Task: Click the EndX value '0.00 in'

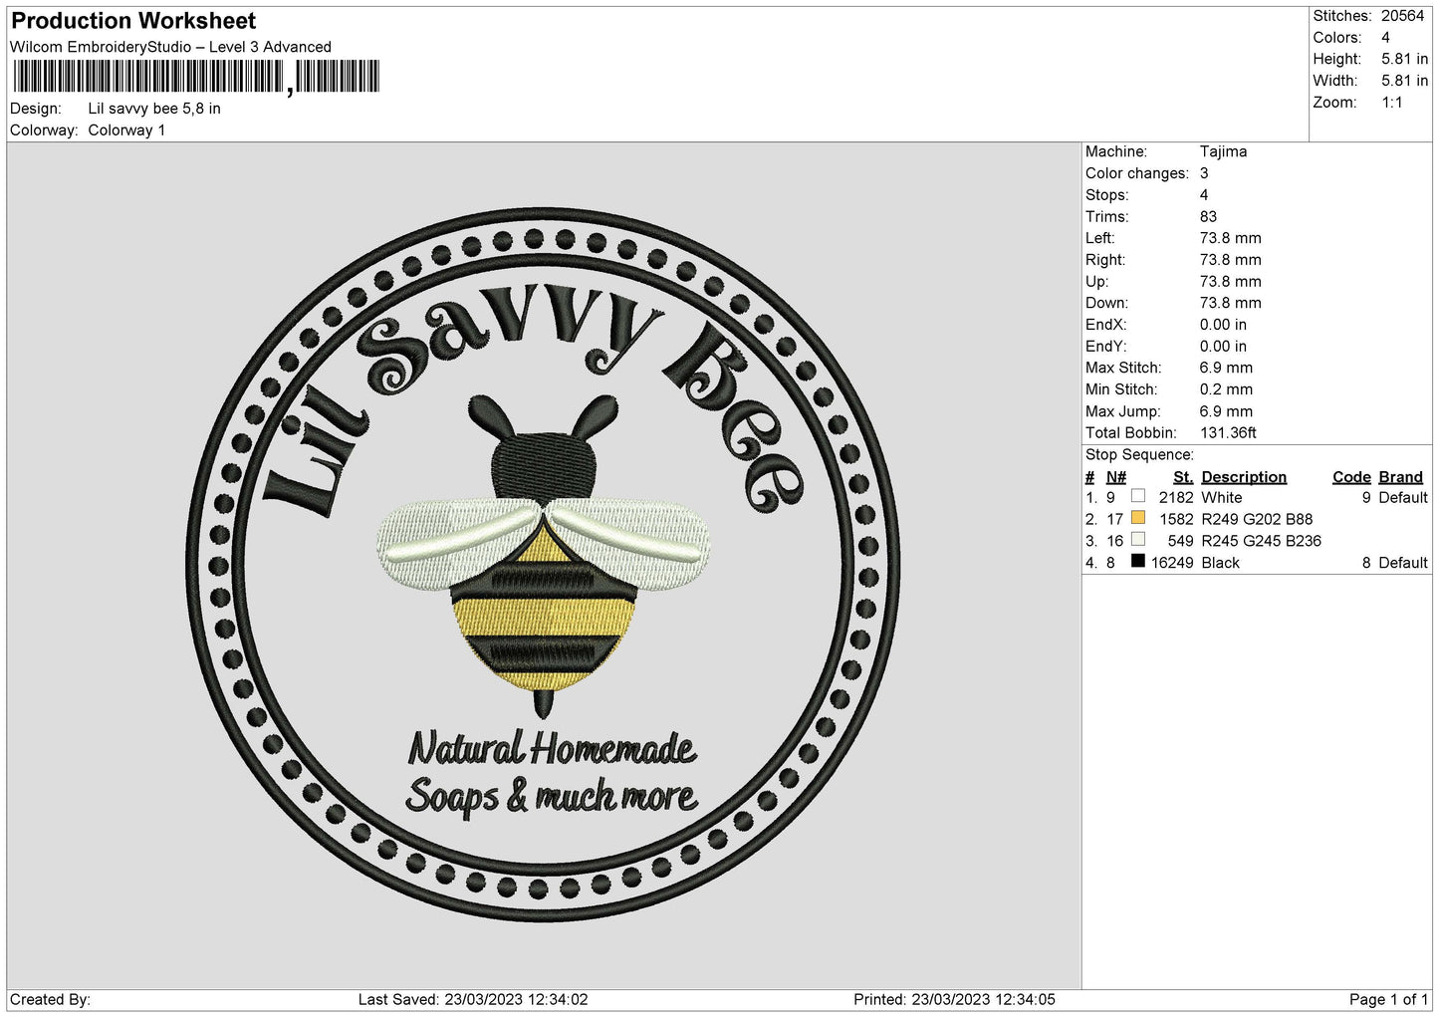Action: [x=1223, y=325]
